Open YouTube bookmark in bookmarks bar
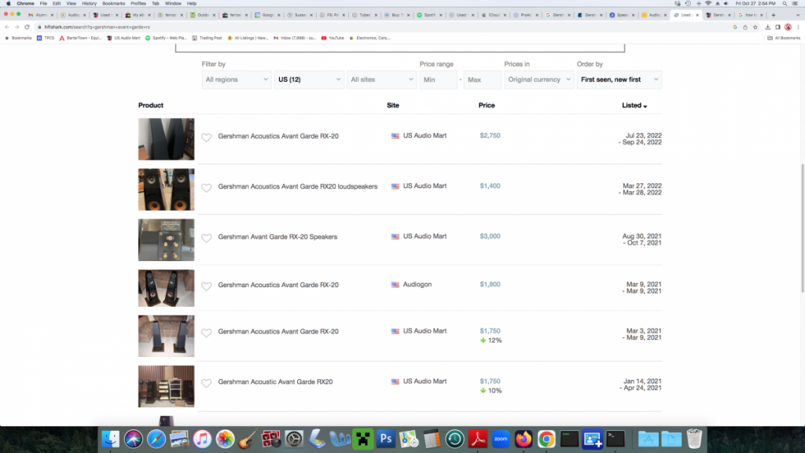805x453 pixels. 333,38
